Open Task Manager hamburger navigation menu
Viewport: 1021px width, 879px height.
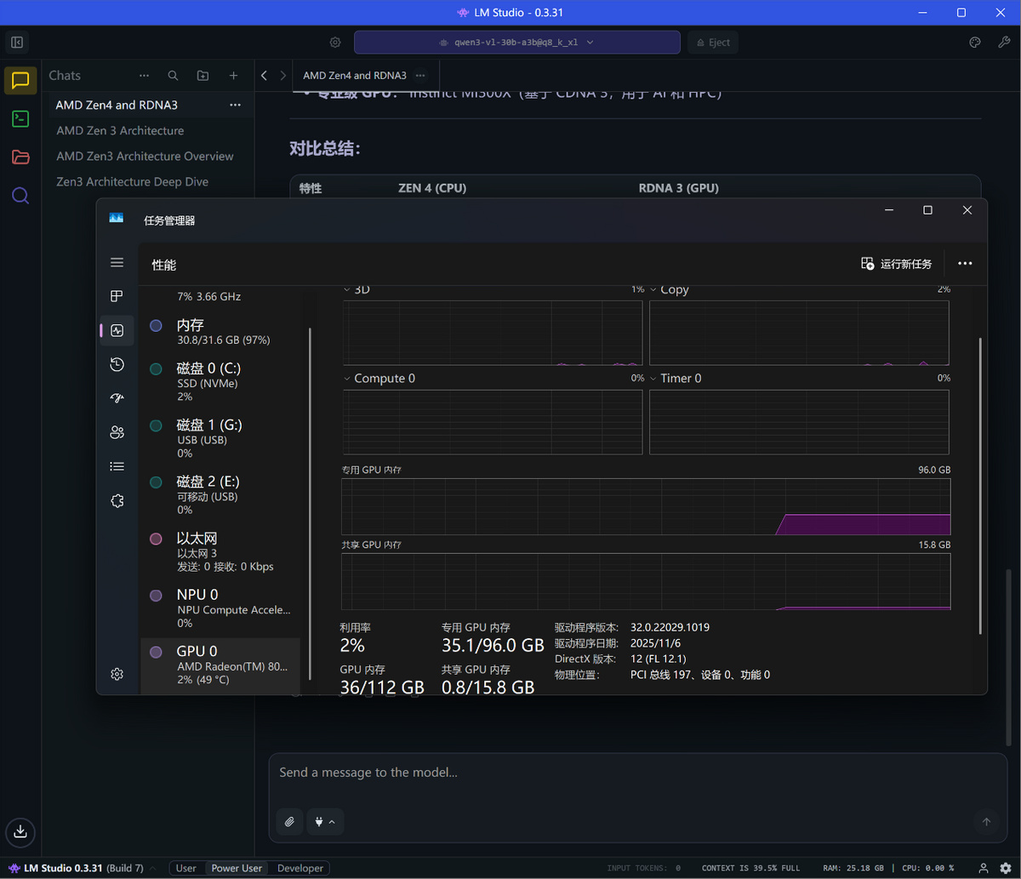point(117,262)
